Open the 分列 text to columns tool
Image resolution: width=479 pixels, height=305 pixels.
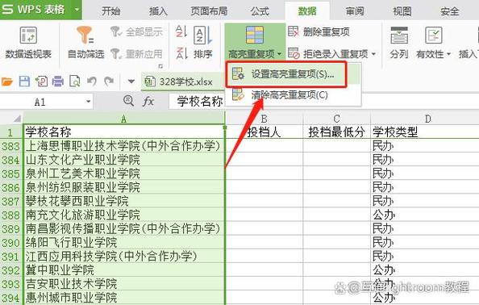coord(399,43)
